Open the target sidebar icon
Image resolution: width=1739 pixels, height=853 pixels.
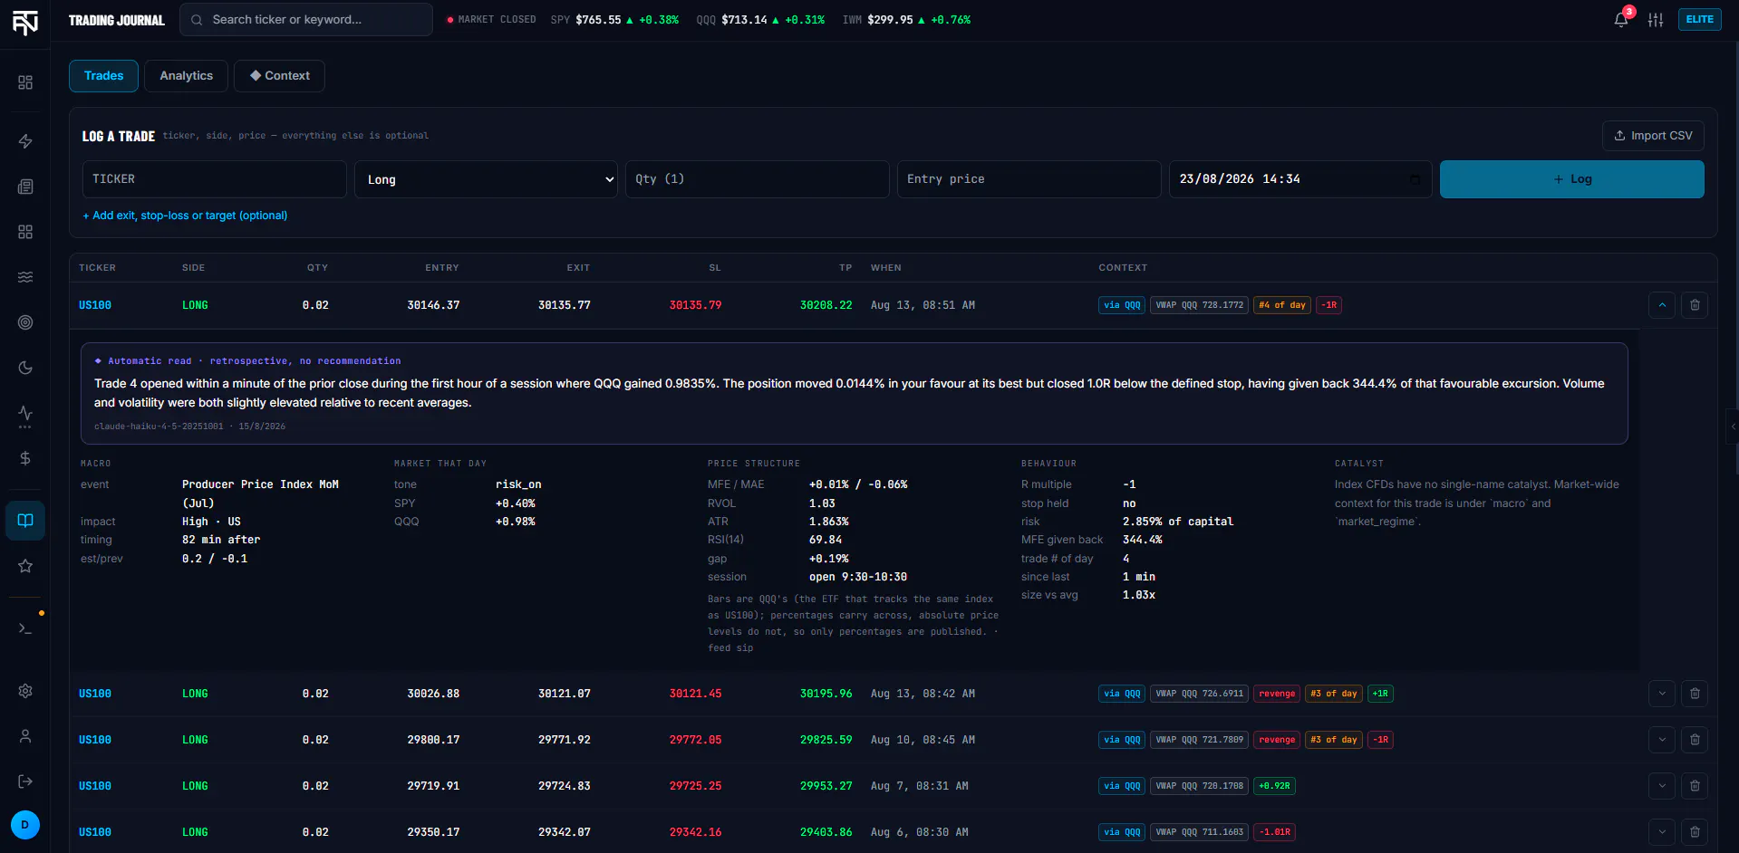(x=25, y=322)
